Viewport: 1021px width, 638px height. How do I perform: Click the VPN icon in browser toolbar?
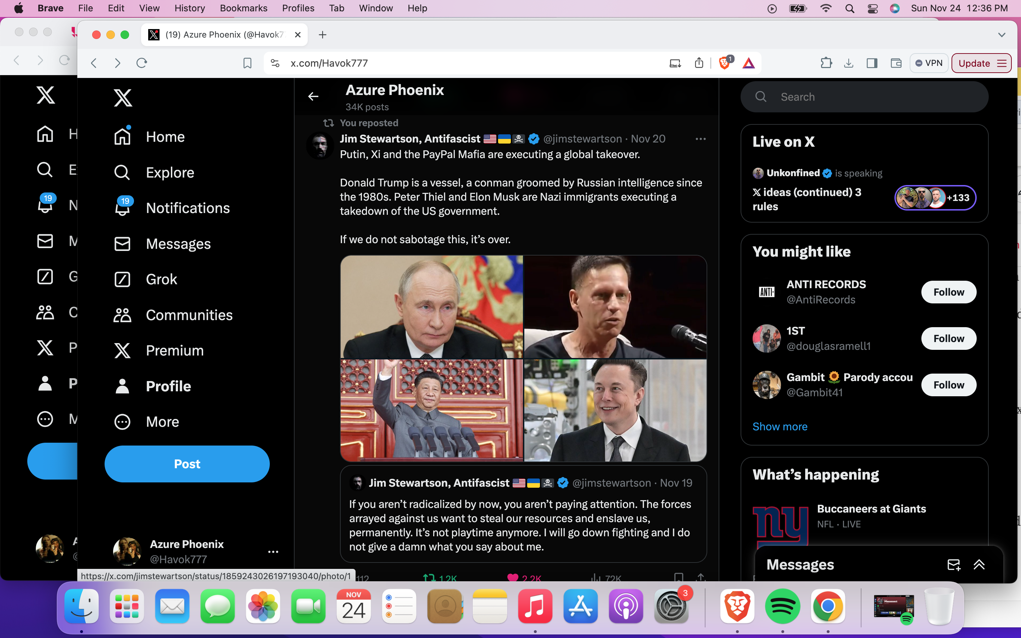pyautogui.click(x=929, y=62)
